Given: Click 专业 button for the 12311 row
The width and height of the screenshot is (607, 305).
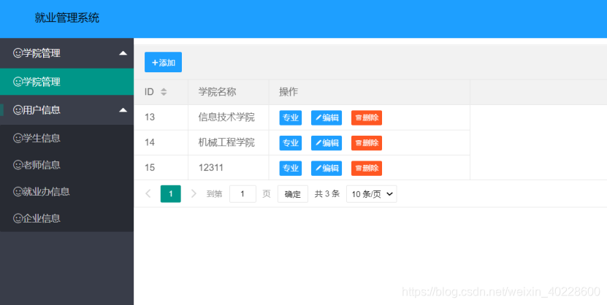Looking at the screenshot, I should 290,168.
